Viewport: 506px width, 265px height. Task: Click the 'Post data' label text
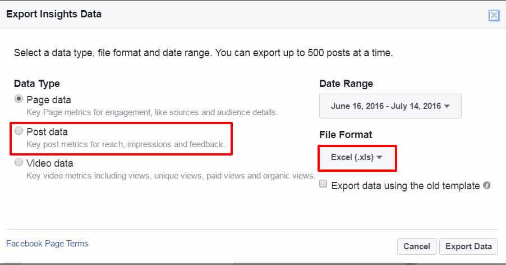(47, 132)
